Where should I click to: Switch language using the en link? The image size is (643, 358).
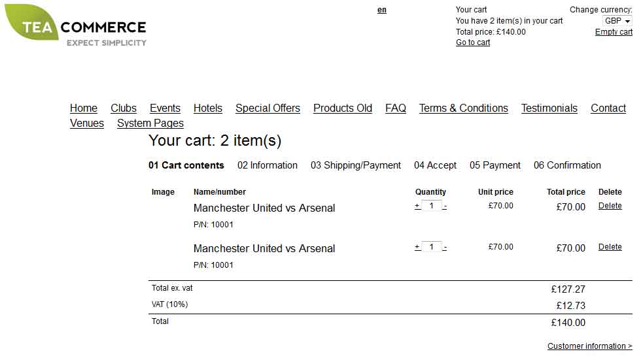coord(382,10)
